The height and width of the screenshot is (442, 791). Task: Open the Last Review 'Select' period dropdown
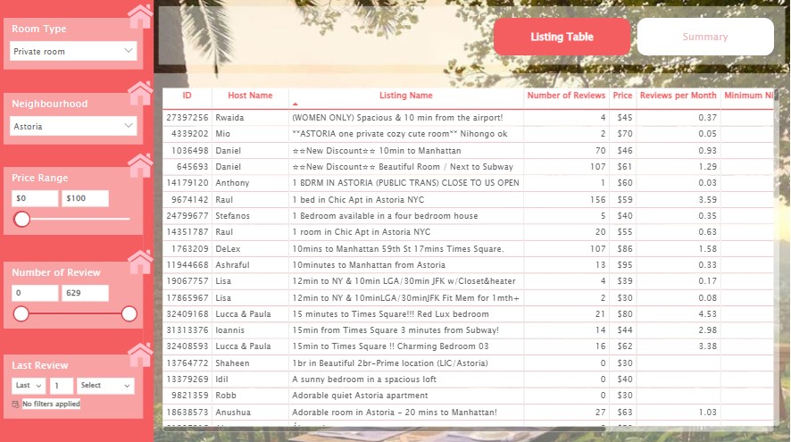click(x=104, y=386)
